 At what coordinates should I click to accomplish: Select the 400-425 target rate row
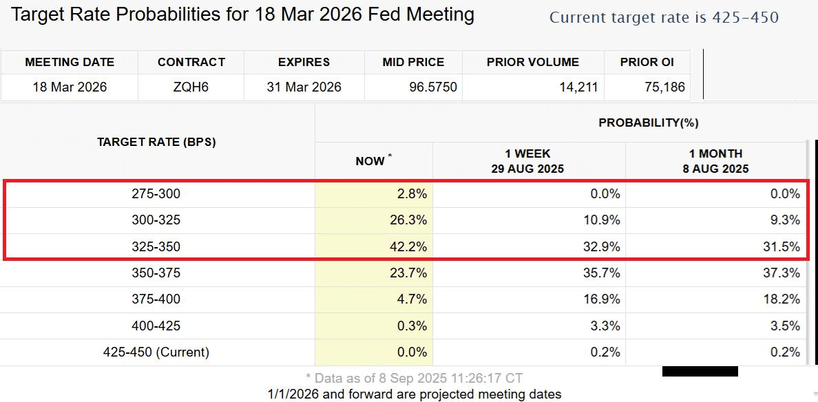click(x=156, y=326)
